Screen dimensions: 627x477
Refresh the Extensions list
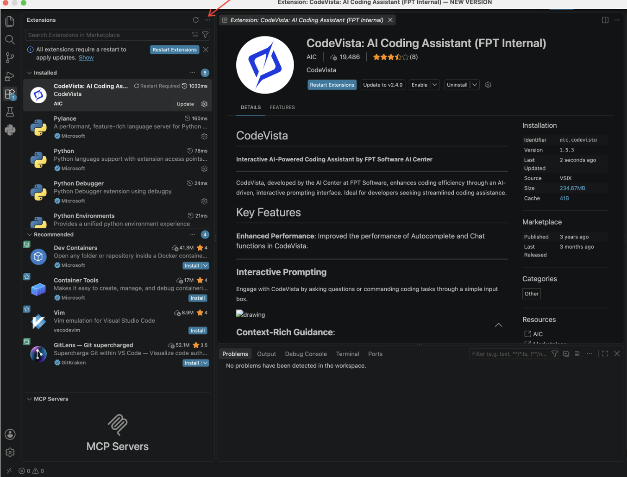click(196, 20)
